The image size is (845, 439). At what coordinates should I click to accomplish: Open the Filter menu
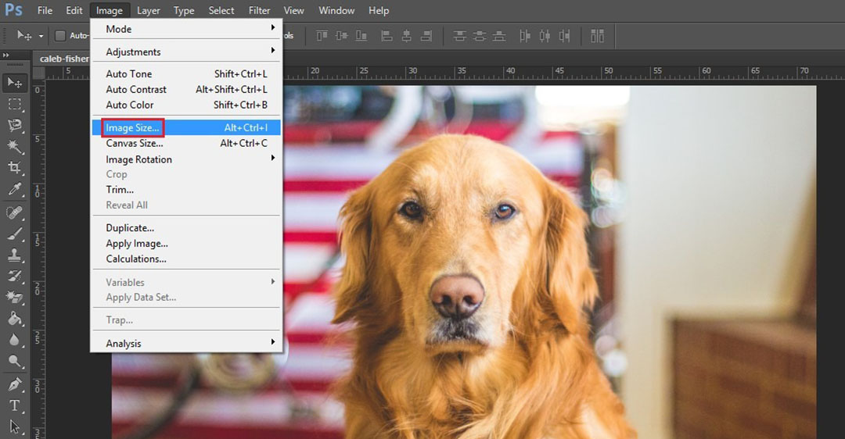coord(259,10)
